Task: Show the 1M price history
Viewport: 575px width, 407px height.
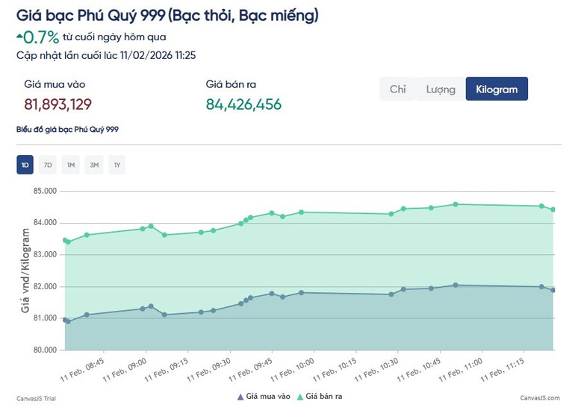Action: [71, 165]
